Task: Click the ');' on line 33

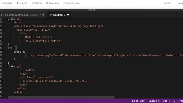Action: click(9, 44)
